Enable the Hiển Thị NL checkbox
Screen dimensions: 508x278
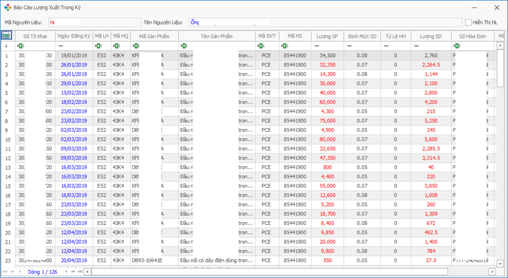pos(468,22)
